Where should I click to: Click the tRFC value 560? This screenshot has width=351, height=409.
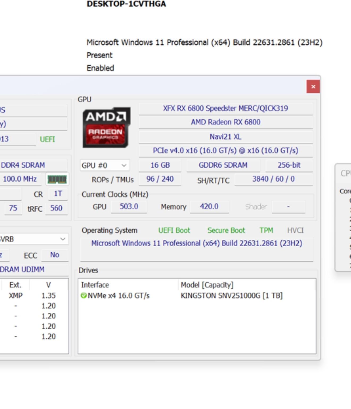[56, 208]
